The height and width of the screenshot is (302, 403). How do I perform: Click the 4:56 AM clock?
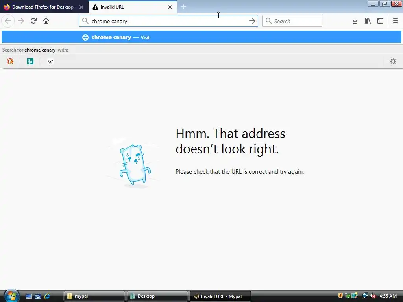388,296
